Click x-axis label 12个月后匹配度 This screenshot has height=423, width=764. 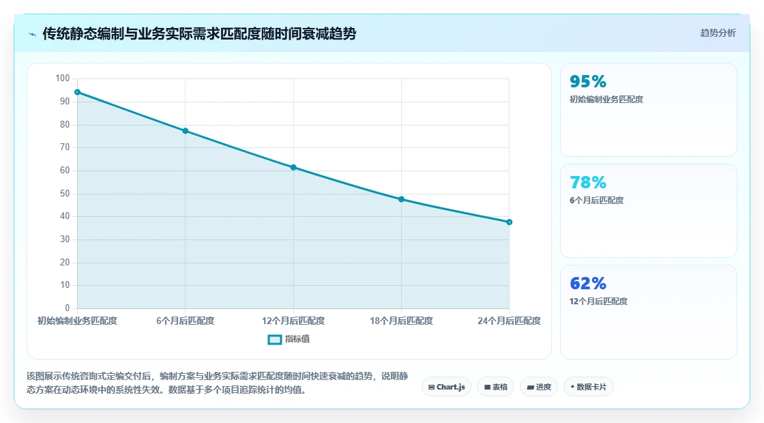coord(293,321)
